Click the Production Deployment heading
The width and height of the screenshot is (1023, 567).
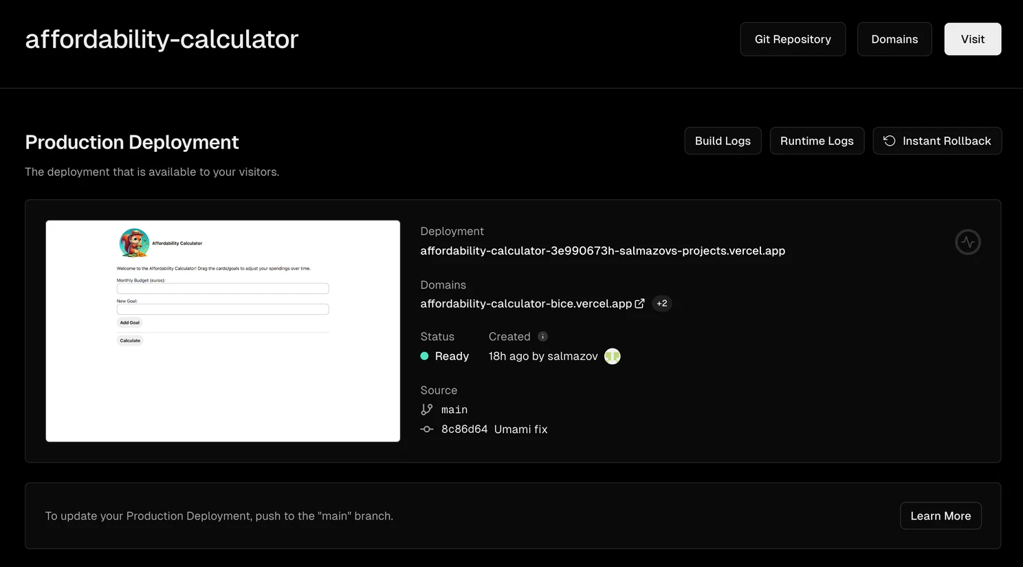coord(132,142)
